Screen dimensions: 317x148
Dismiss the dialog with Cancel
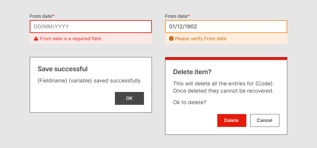point(264,120)
